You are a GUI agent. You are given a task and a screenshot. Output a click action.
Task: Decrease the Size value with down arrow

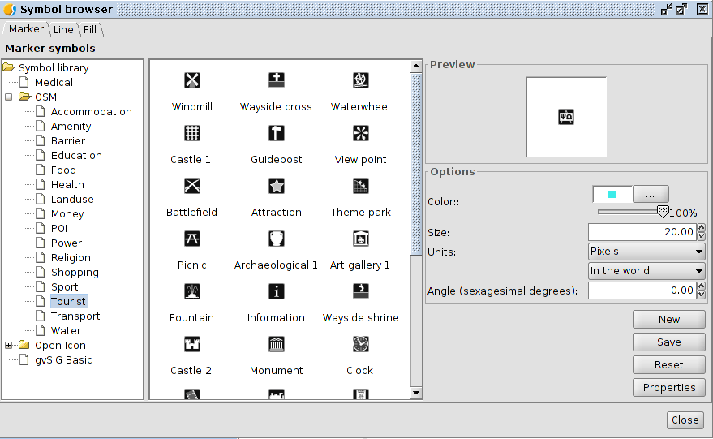(701, 236)
